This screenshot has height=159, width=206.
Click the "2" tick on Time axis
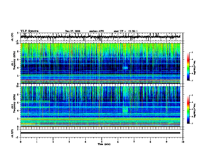click(53, 142)
